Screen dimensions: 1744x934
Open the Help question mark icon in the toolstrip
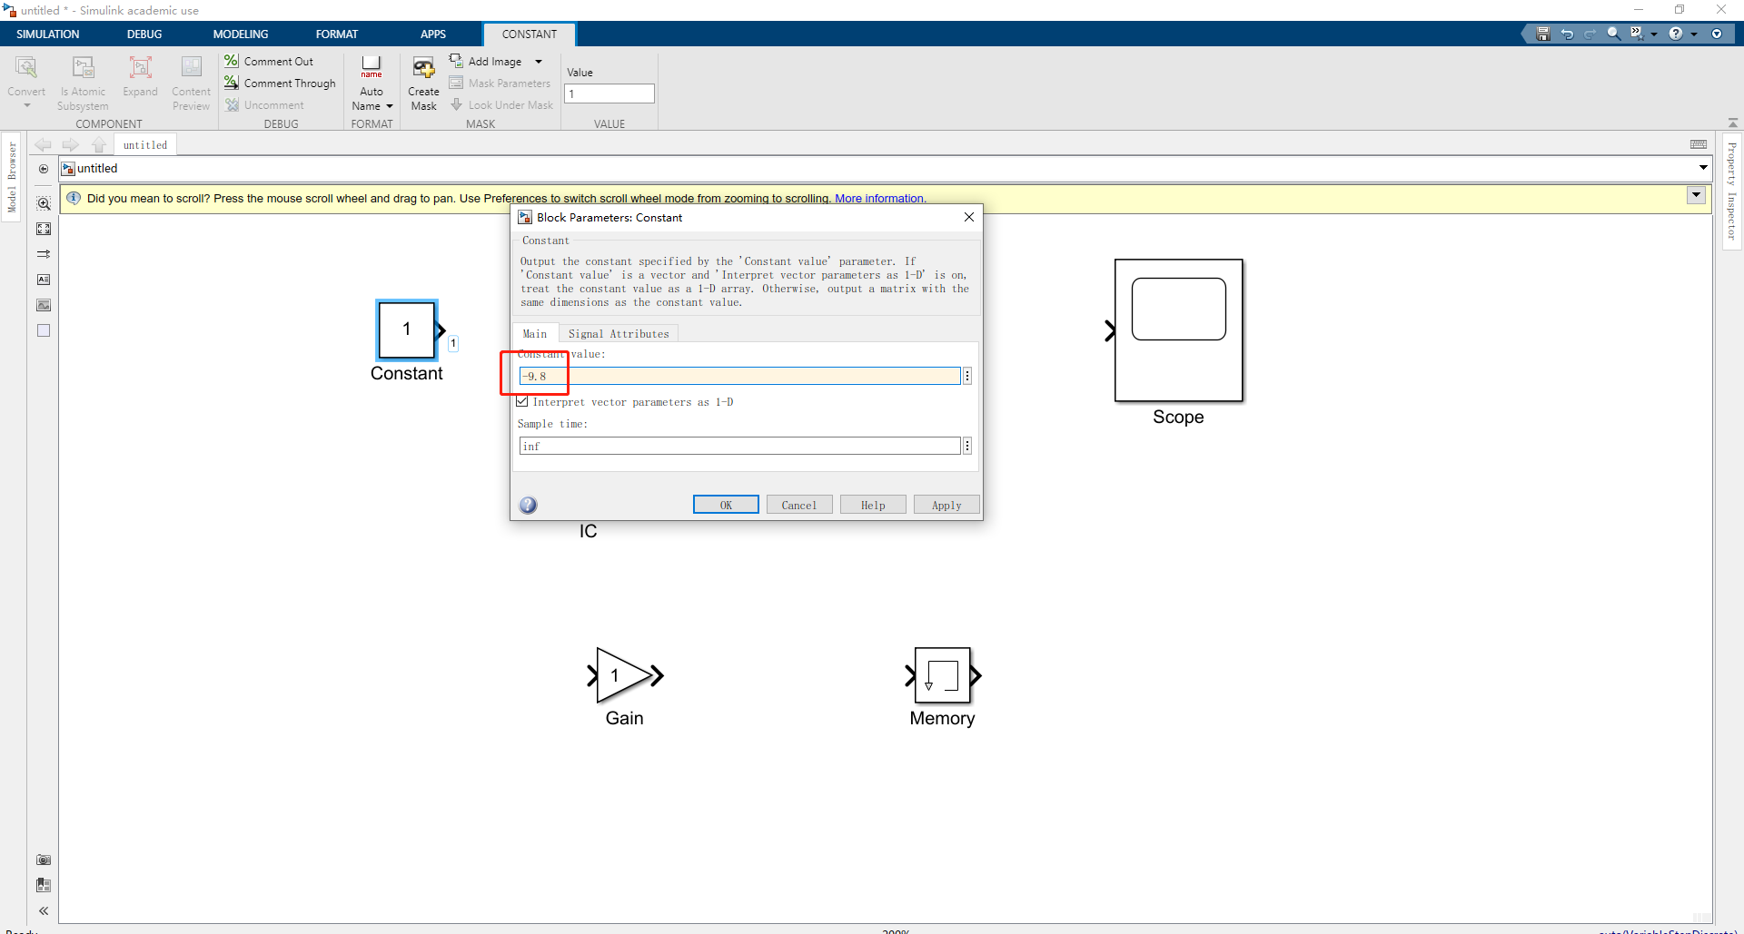click(x=1676, y=34)
